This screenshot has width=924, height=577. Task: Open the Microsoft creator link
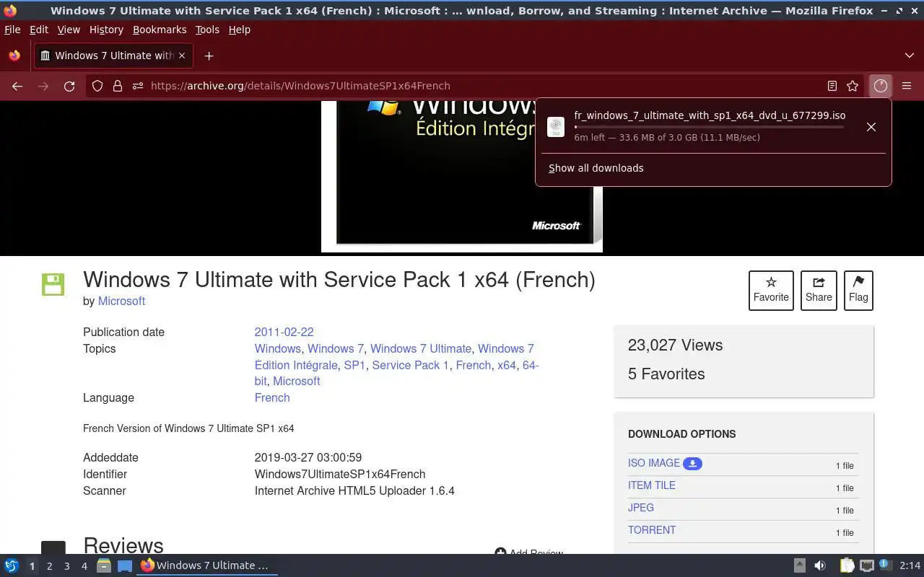pyautogui.click(x=121, y=301)
